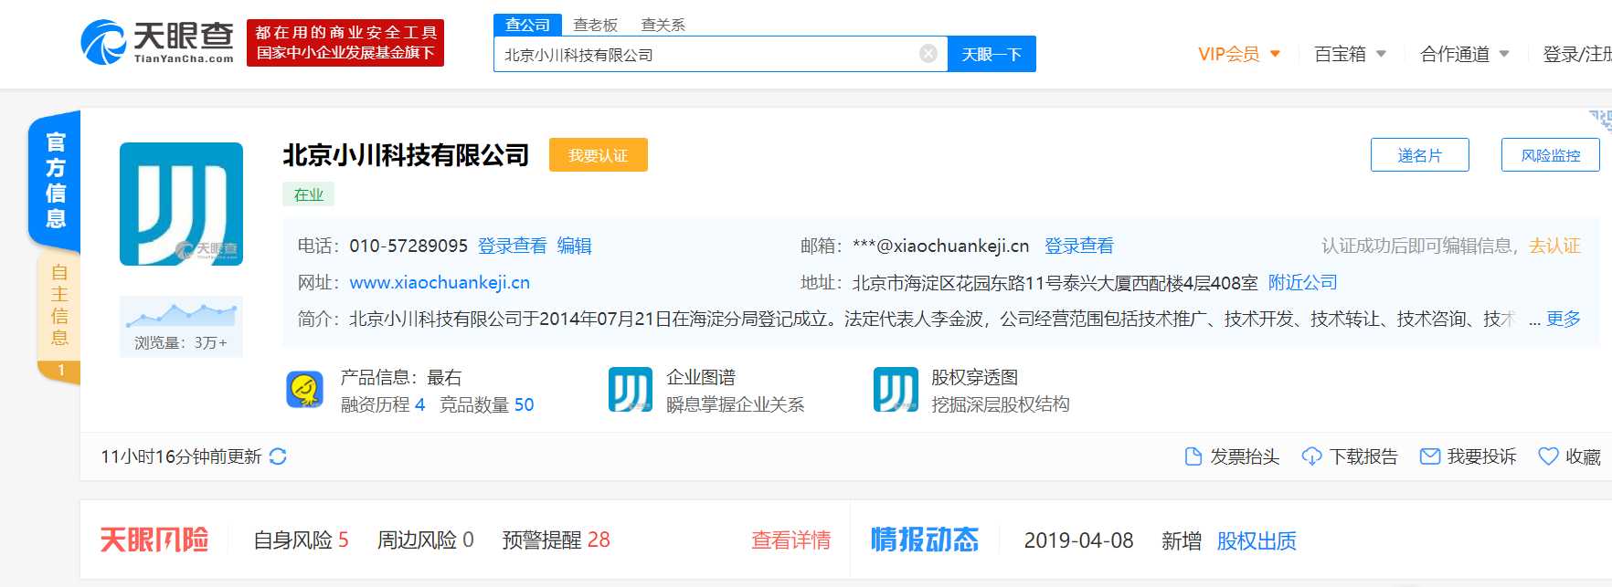1612x587 pixels.
Task: Click 登录查看 next to email address
Action: [1079, 246]
